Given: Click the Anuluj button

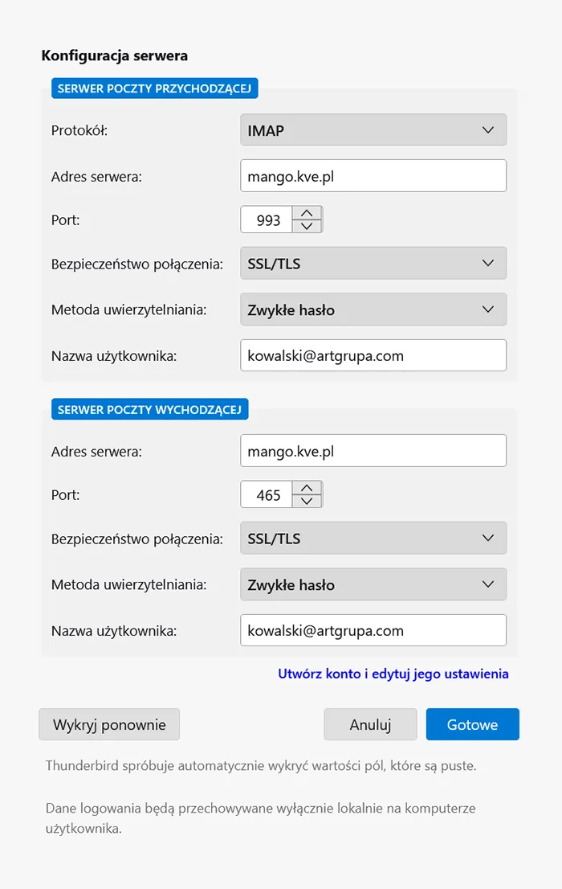Looking at the screenshot, I should click(370, 724).
